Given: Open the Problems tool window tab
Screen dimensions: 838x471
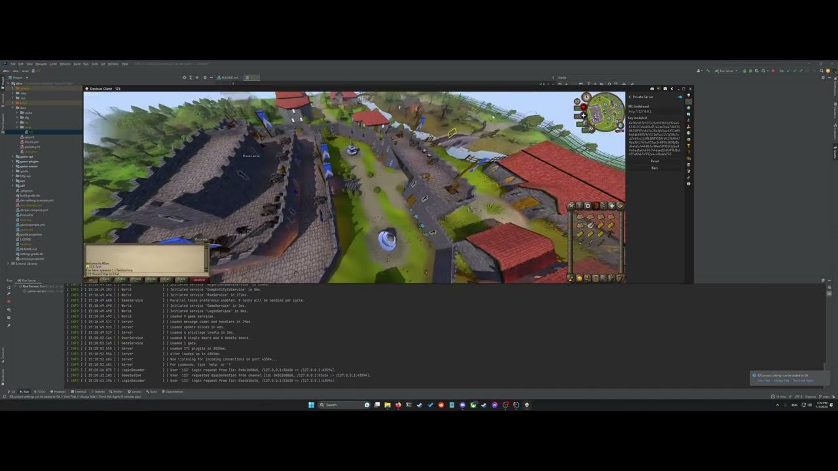Looking at the screenshot, I should pyautogui.click(x=58, y=392).
